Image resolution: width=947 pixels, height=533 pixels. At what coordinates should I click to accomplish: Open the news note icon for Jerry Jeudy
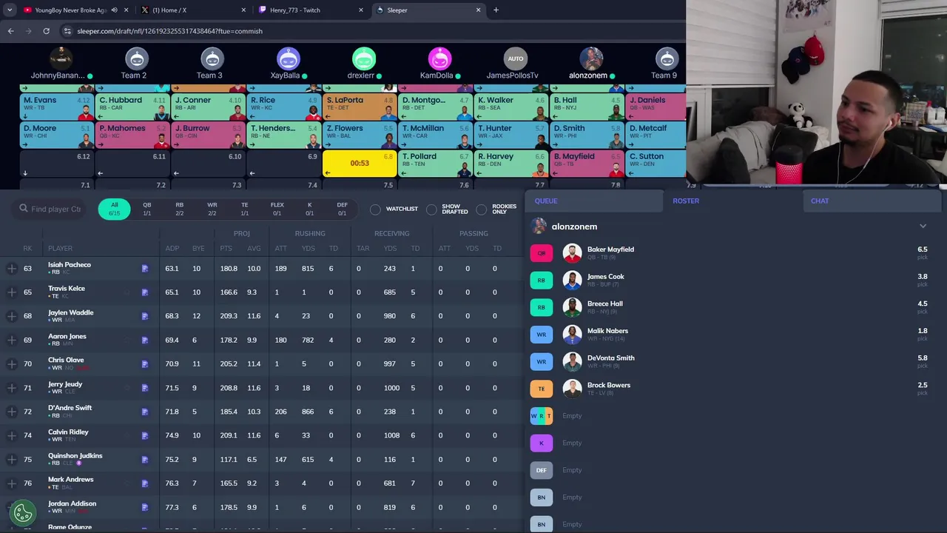point(145,388)
